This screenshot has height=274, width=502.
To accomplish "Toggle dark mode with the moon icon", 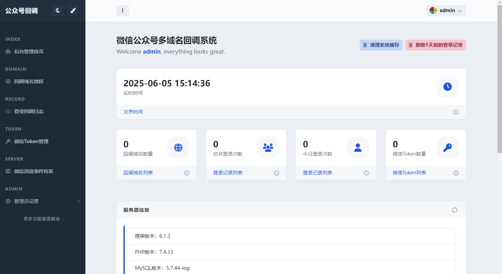I will coord(58,11).
